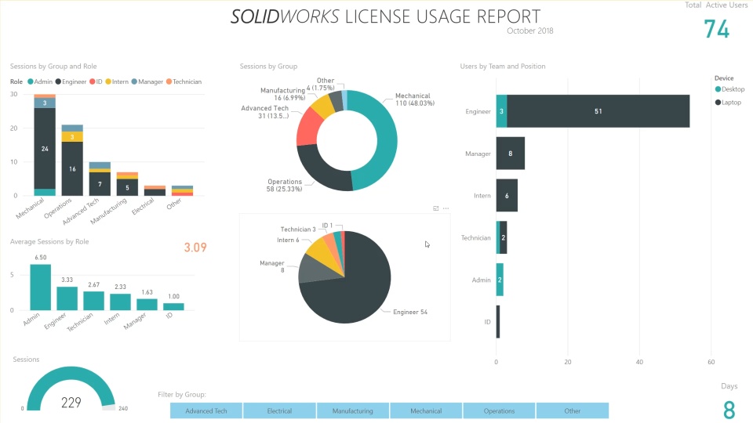Select Operations Engineer segment labeled 16
753x423 pixels.
[72, 169]
